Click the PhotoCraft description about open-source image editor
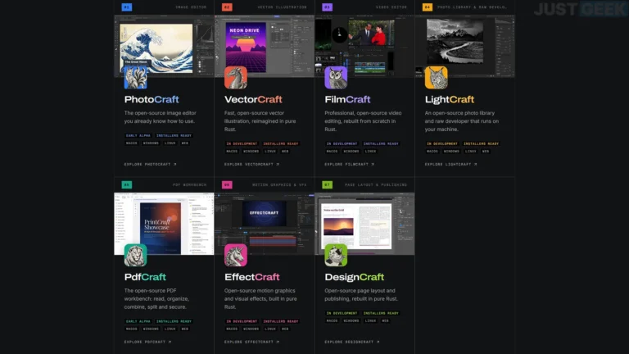 pos(160,117)
